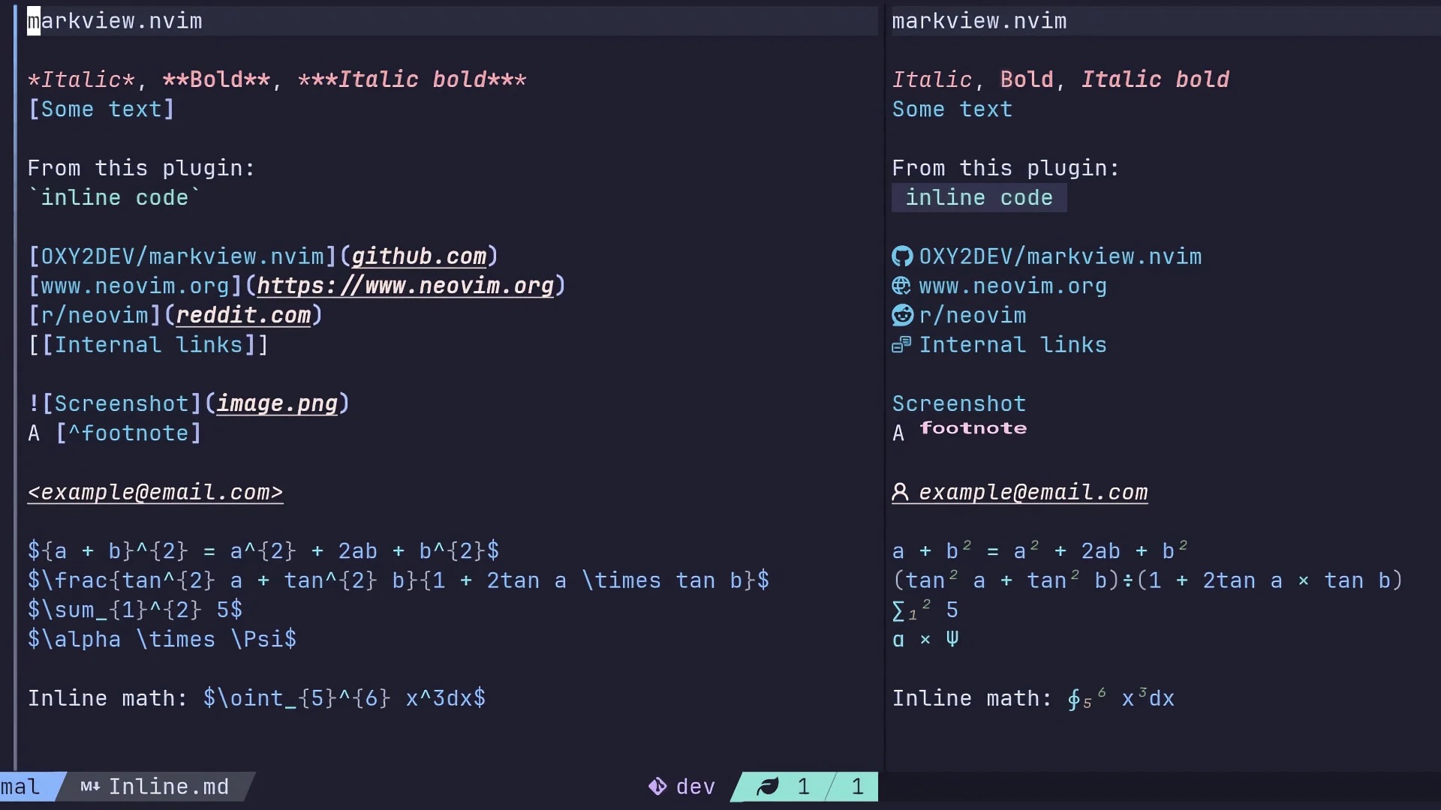Viewport: 1441px width, 810px height.
Task: Click the raw $\sum_{1}^{2} 5$ line
Action: click(x=135, y=610)
